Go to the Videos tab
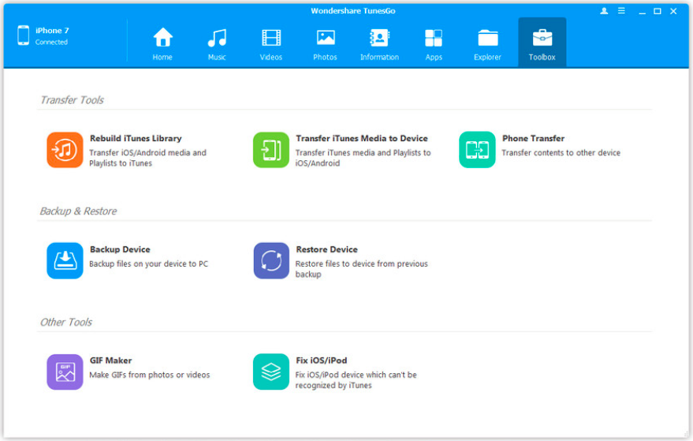693x441 pixels. coord(271,44)
